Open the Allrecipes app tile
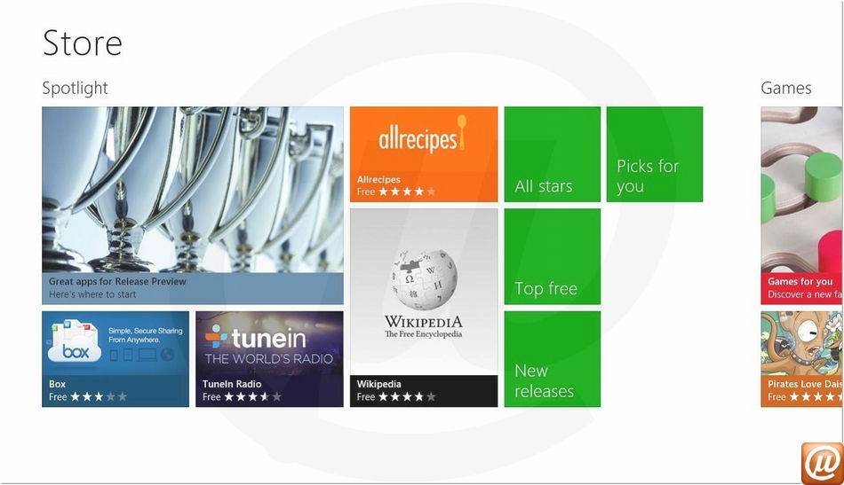 pos(424,154)
